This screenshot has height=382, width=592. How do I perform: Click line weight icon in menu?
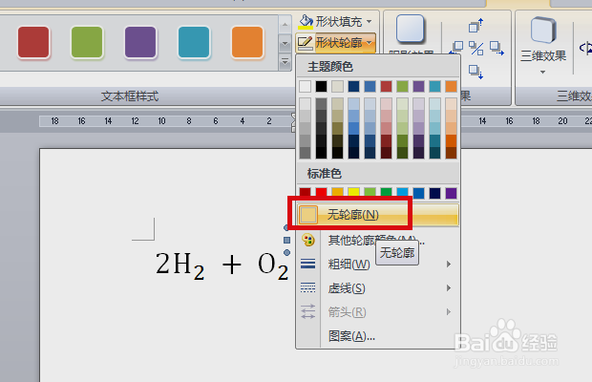click(308, 264)
